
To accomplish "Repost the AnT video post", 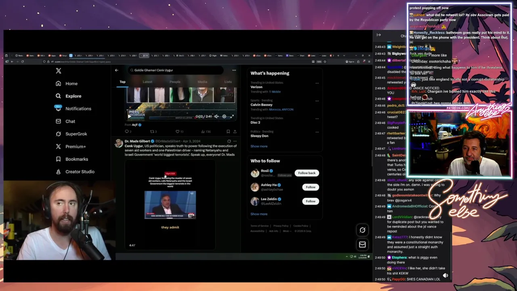I will pos(153,131).
